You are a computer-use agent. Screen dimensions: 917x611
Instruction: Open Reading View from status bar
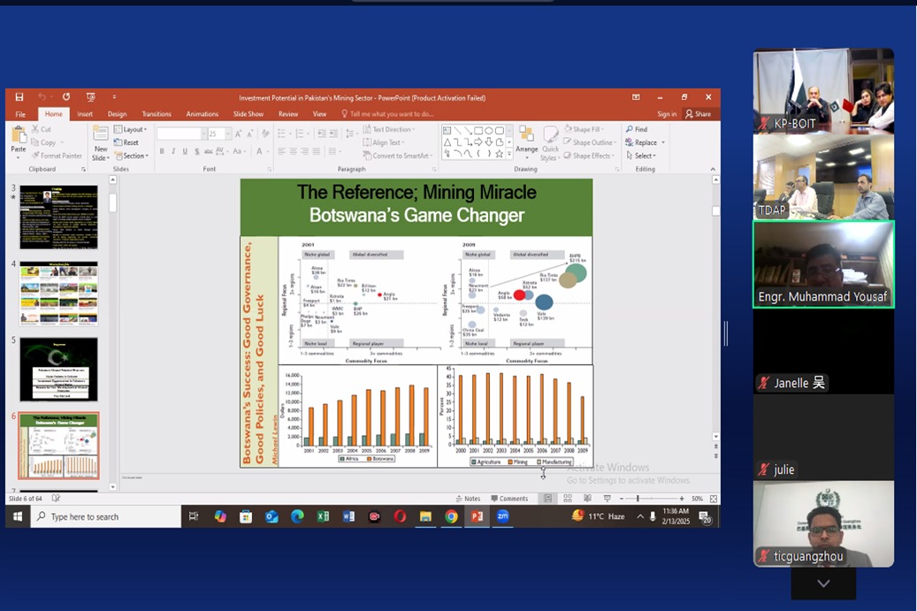[x=586, y=499]
